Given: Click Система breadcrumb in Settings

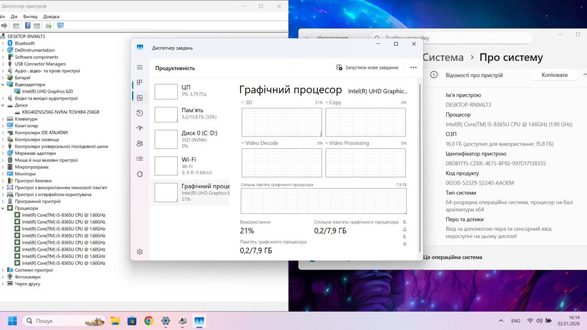Looking at the screenshot, I should [x=443, y=57].
